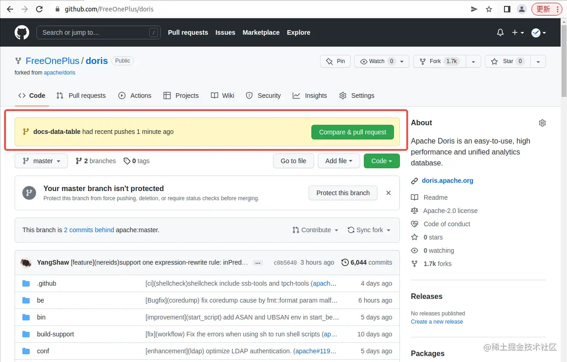
Task: Click the FreeOnePlus owner link
Action: coord(52,61)
